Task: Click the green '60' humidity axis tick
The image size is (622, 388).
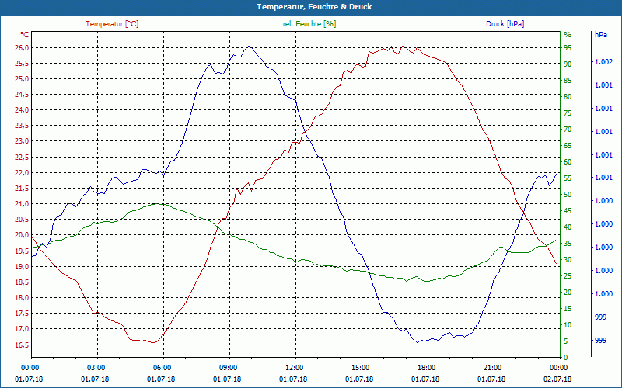Action: click(568, 162)
